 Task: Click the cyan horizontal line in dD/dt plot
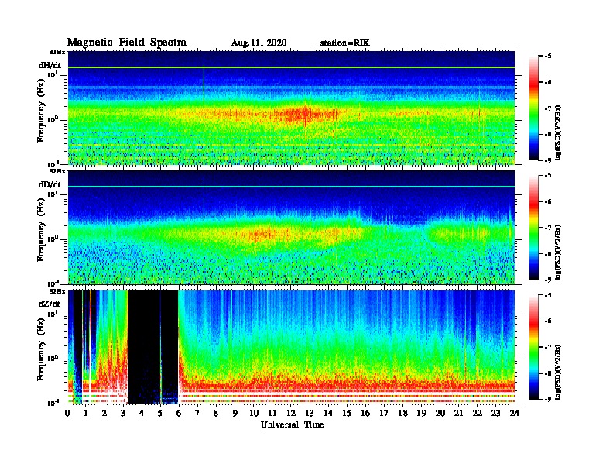[x=291, y=187]
